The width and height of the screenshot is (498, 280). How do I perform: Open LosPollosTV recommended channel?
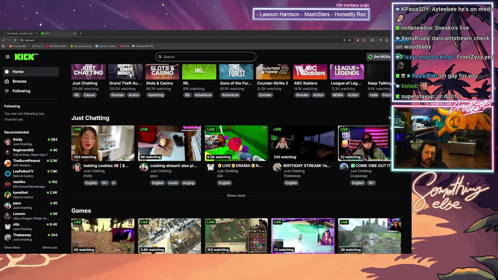click(x=31, y=173)
